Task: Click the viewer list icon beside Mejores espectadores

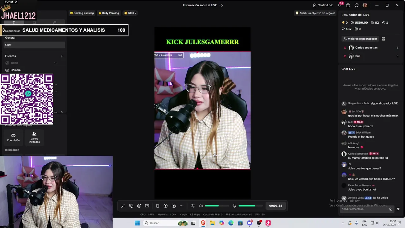Action: pos(383,39)
